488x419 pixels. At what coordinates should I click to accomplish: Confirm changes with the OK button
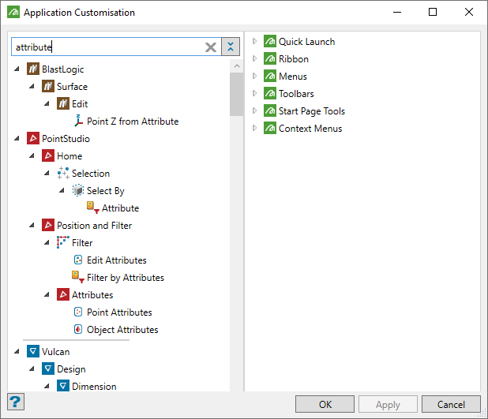(x=325, y=404)
